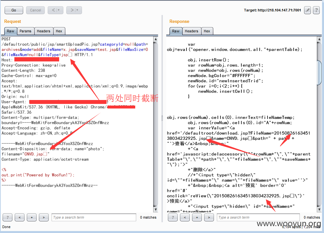Select the Response Raw tab
The width and height of the screenshot is (324, 233).
click(176, 31)
